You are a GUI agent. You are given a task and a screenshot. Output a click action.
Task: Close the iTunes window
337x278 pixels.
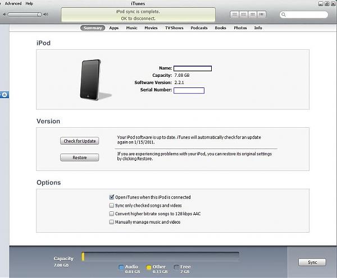coord(333,3)
